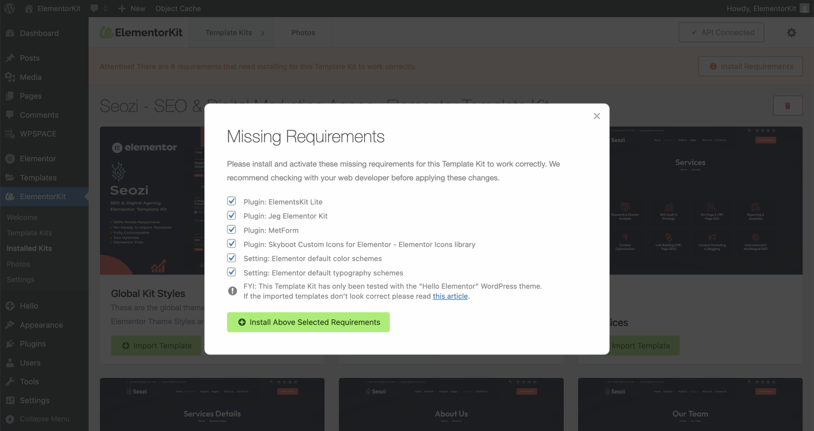This screenshot has height=431, width=814.
Task: Click the Collapse Menu arrow icon
Action: pyautogui.click(x=10, y=419)
